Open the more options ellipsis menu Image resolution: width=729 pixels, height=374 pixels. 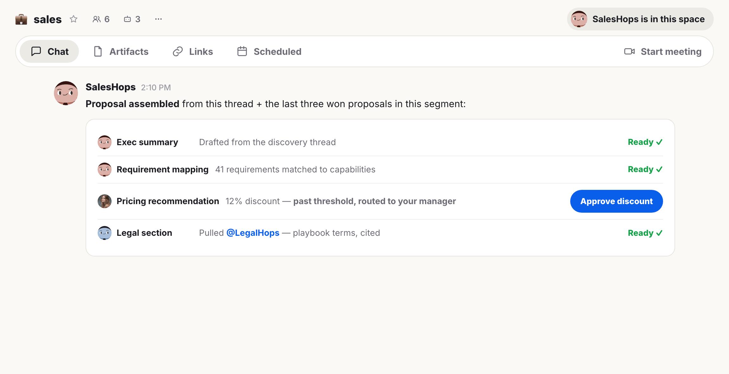tap(158, 19)
